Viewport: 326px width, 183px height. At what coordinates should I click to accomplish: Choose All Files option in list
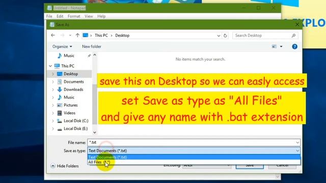[194, 162]
